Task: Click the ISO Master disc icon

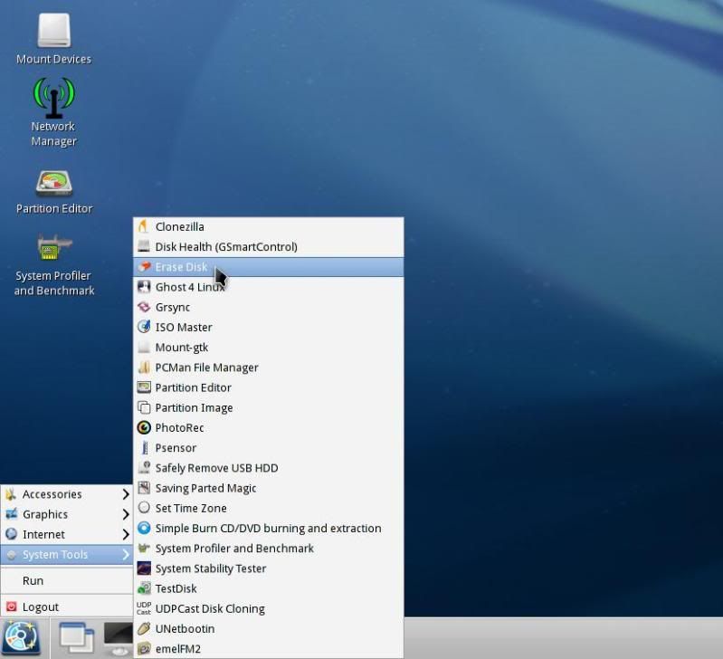Action: coord(144,327)
